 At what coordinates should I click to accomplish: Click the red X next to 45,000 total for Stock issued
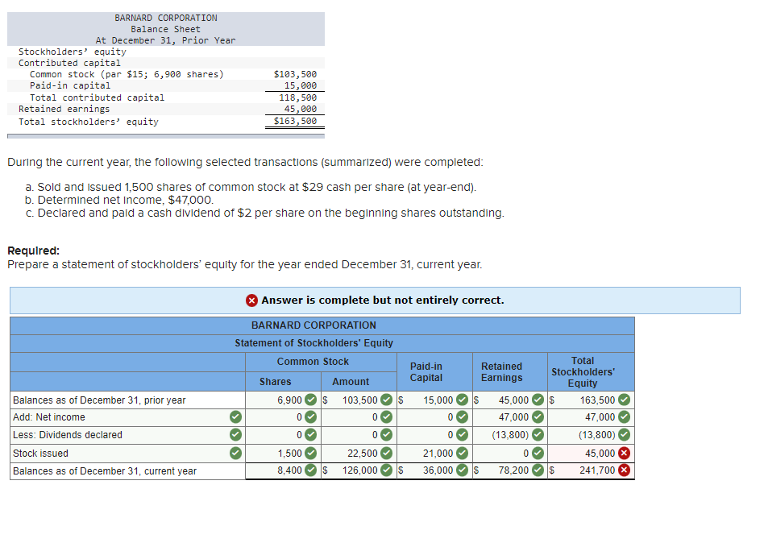(624, 454)
